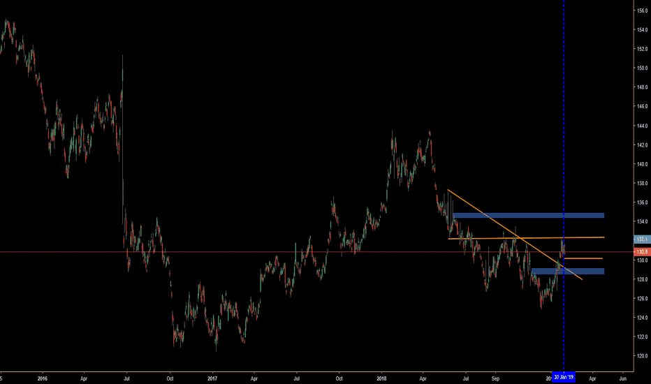The image size is (651, 384).
Task: Select the descending orange trend line
Action: coord(515,235)
